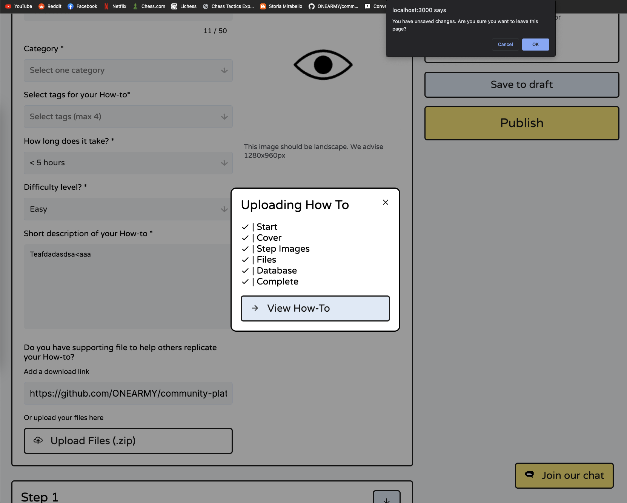Click the Files entry in upload list
Viewport: 627px width, 503px height.
pos(266,260)
